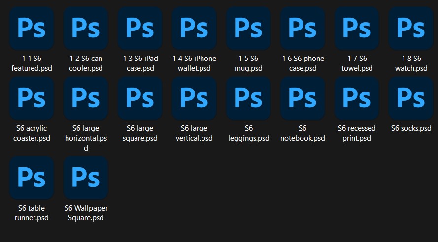Click the filename text "1 4 S6 iPhone wallet.psd"
This screenshot has width=438, height=242.
point(194,63)
